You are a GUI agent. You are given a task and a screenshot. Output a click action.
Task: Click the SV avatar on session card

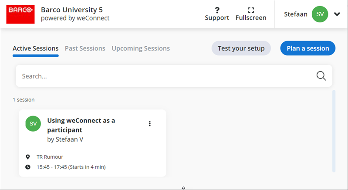[x=33, y=124]
